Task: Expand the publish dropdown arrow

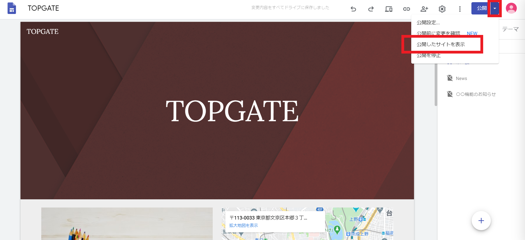Action: click(495, 8)
